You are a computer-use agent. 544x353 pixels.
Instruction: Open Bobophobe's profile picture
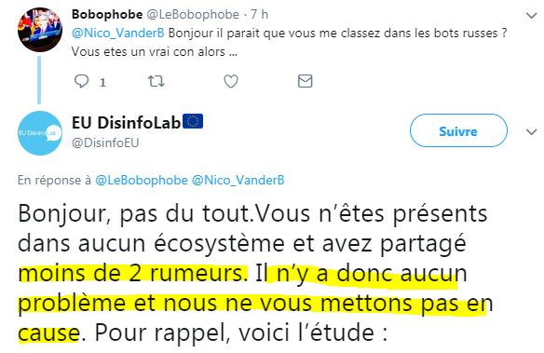point(40,30)
